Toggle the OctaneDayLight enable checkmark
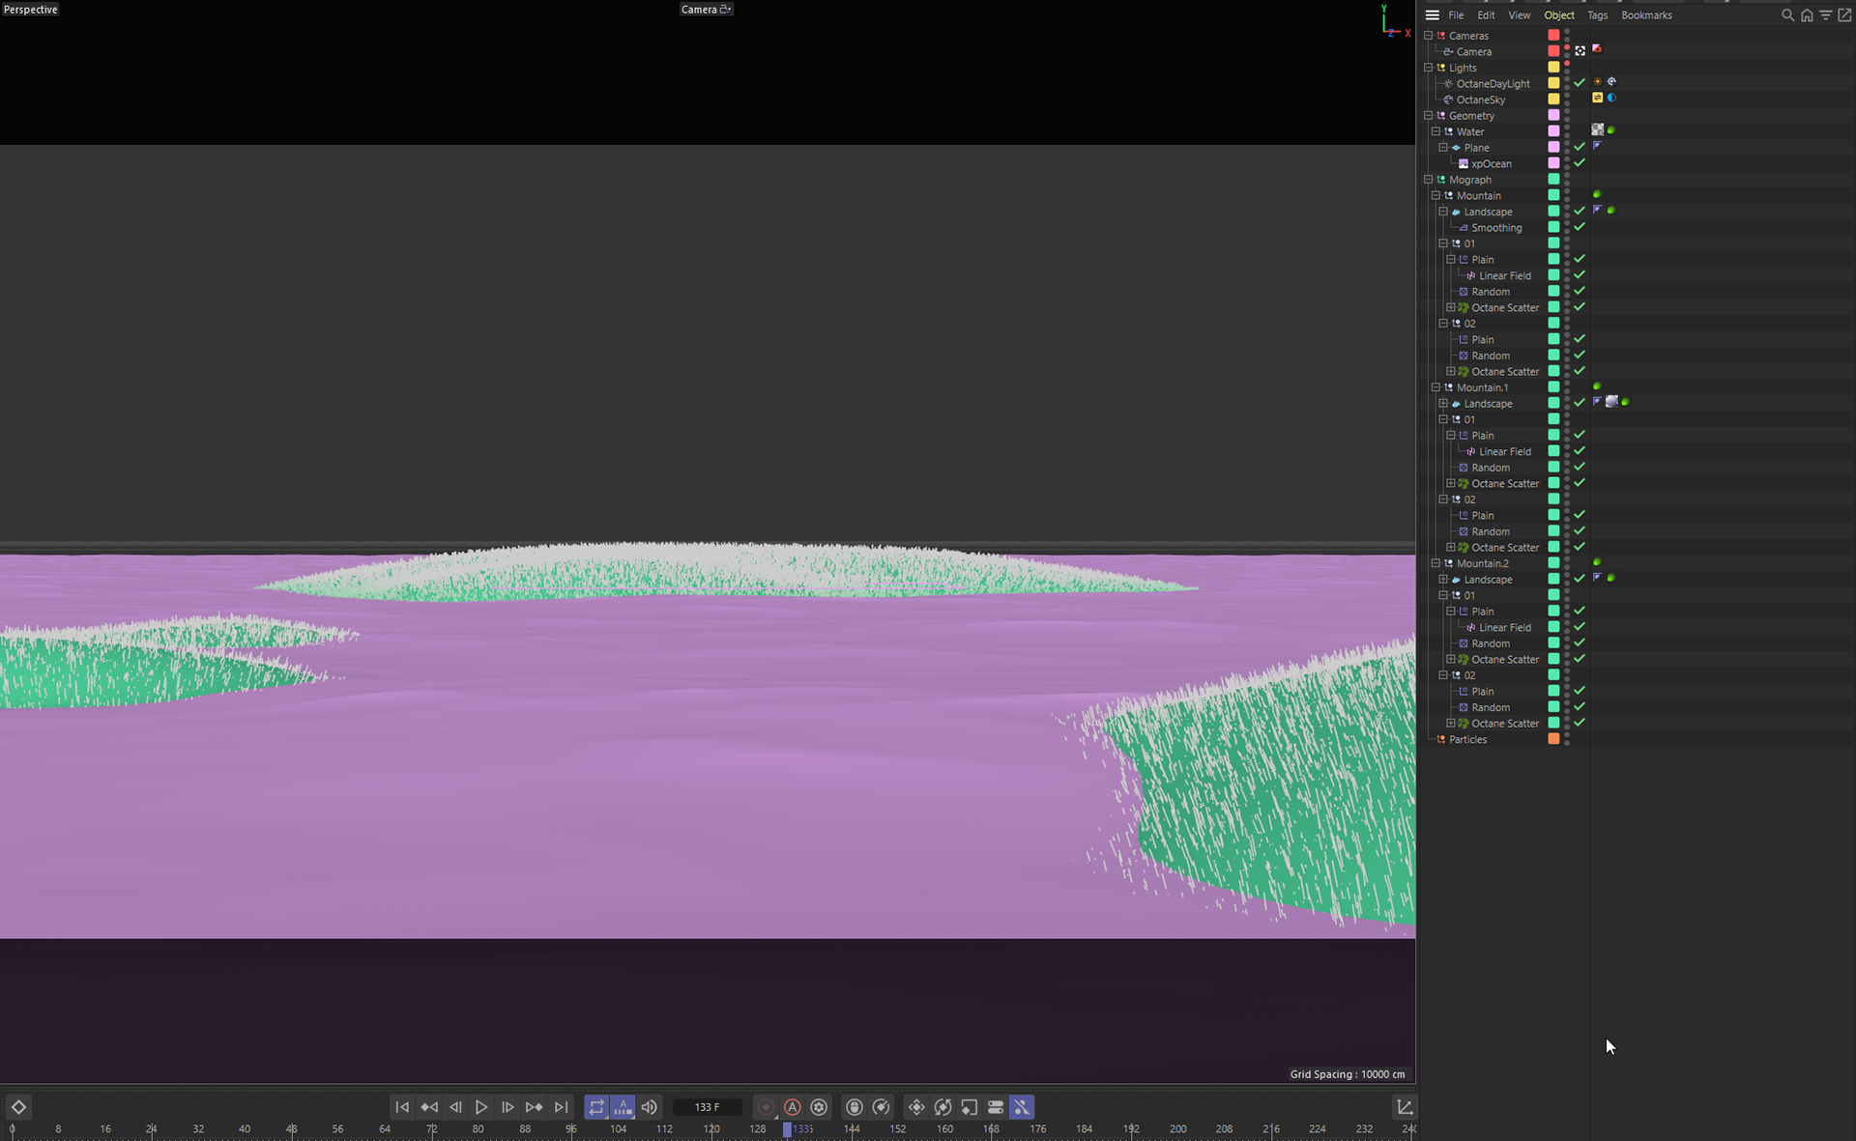 (x=1580, y=83)
